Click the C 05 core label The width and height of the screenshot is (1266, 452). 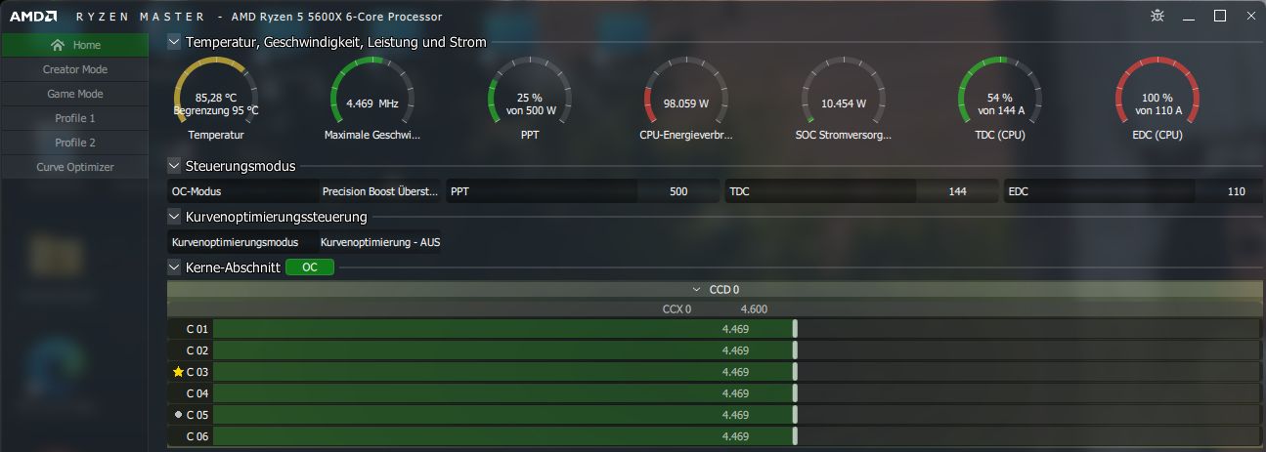click(x=197, y=415)
